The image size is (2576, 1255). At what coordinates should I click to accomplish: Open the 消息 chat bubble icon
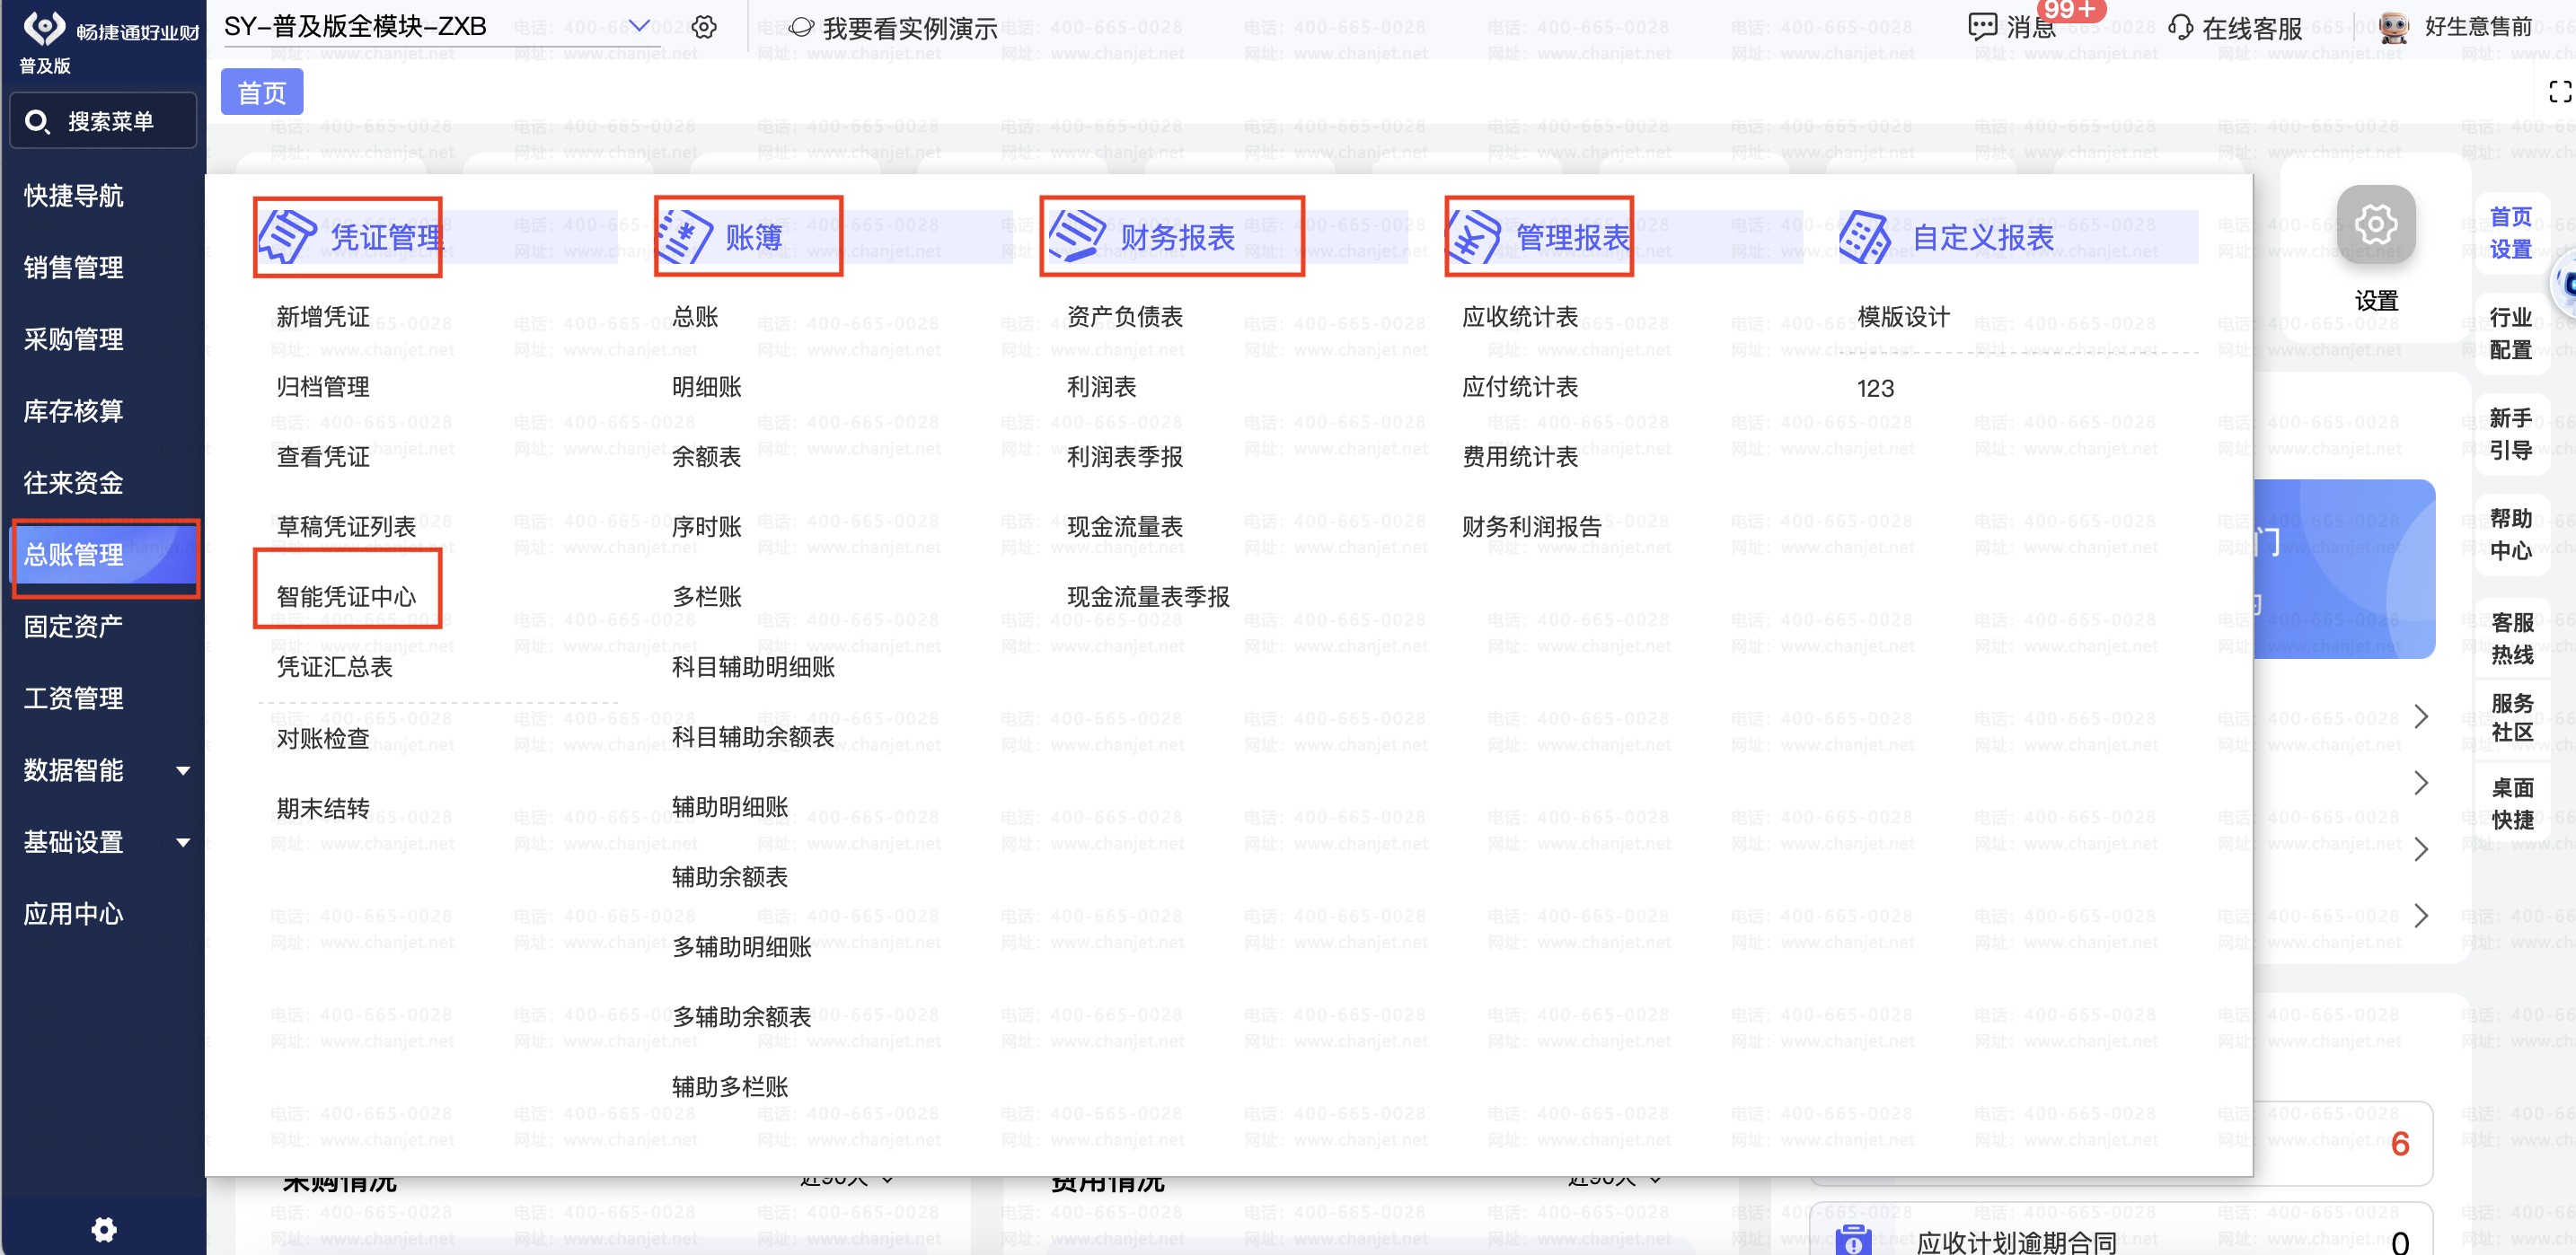(1982, 27)
